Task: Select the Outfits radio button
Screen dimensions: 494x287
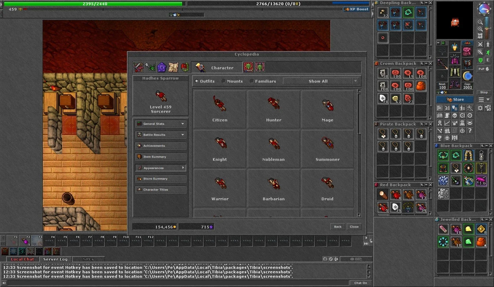Action: (x=197, y=81)
